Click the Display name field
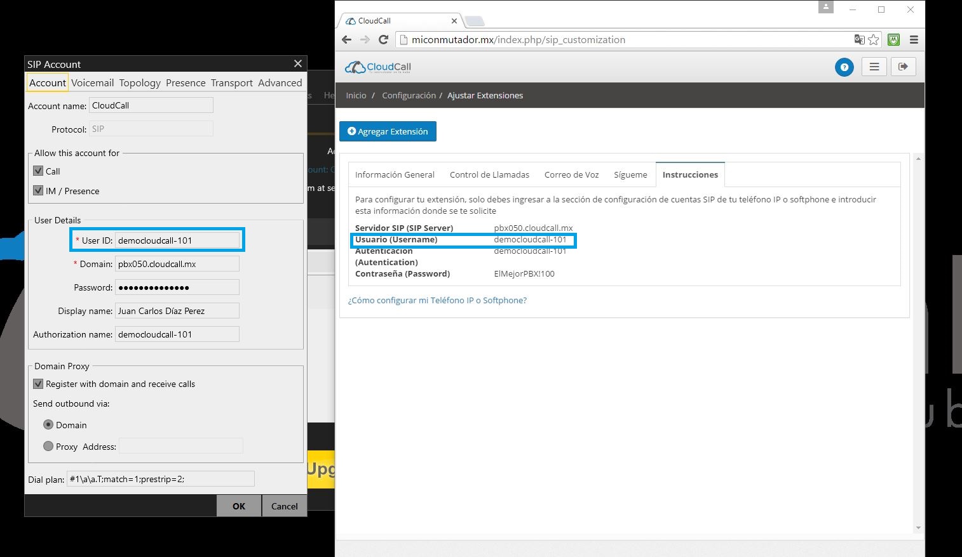This screenshot has width=962, height=557. (x=177, y=310)
